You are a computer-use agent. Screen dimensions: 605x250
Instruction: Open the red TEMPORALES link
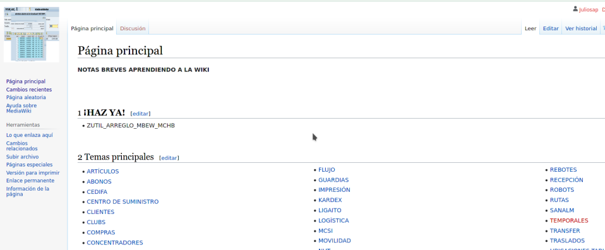[569, 221]
